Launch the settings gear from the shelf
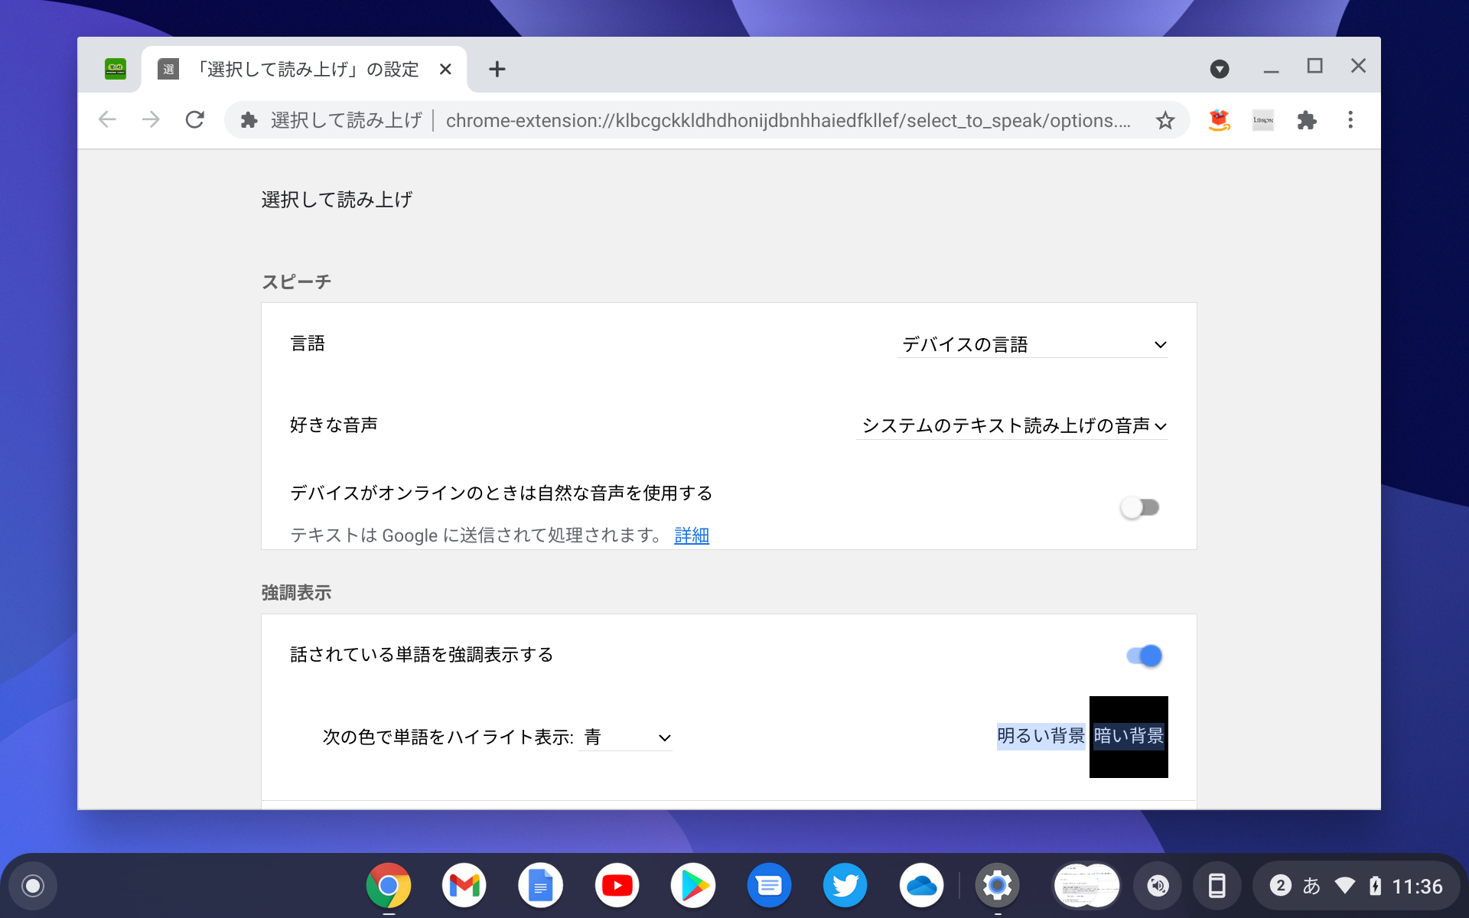Viewport: 1469px width, 918px height. click(x=997, y=885)
